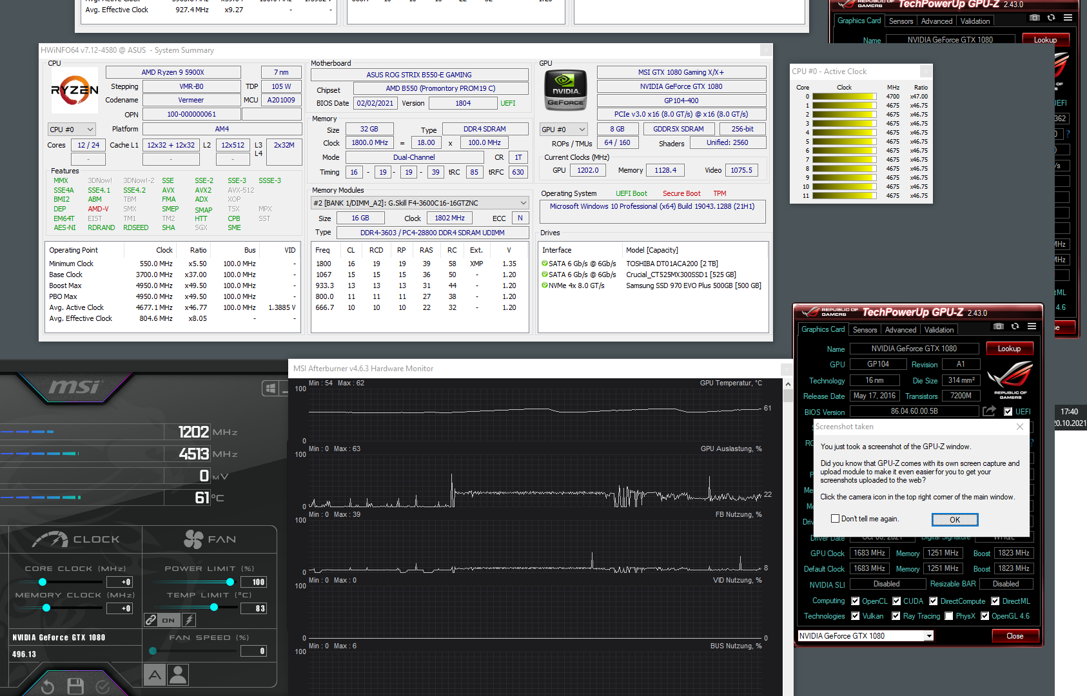Click the Lookup button in back GPU-Z
Image resolution: width=1087 pixels, height=696 pixels.
pos(1045,40)
